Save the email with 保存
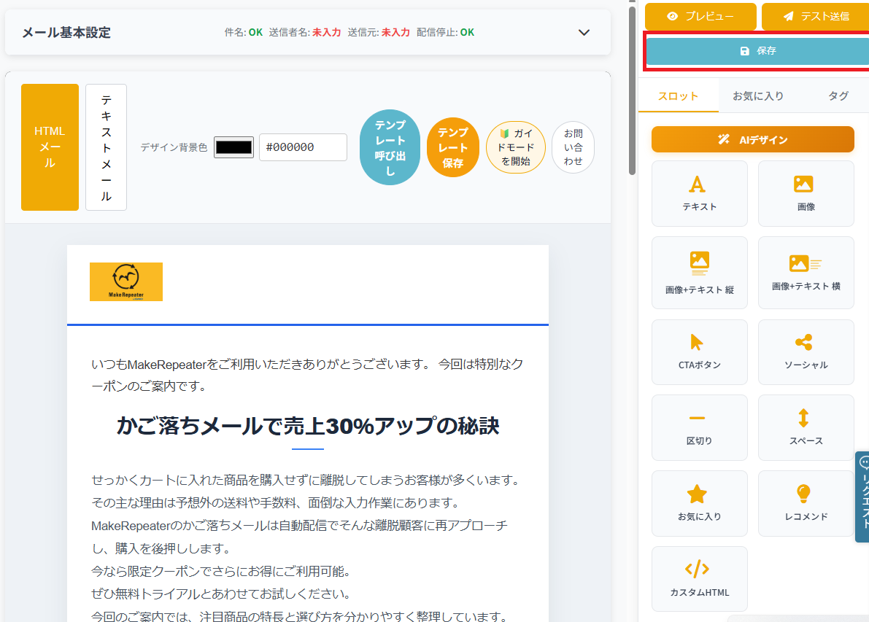 (x=755, y=51)
